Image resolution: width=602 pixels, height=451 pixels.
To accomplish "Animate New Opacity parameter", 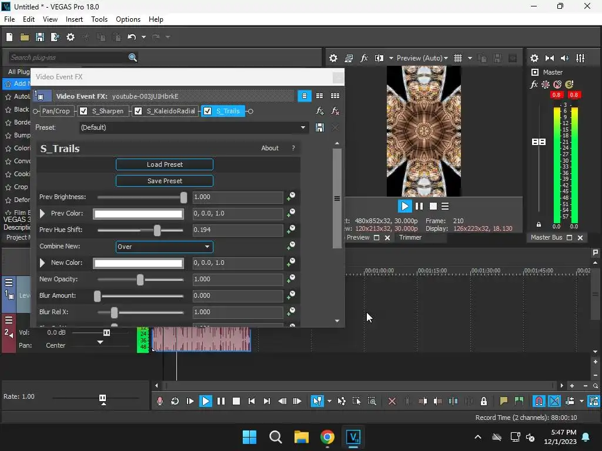I will 291,279.
